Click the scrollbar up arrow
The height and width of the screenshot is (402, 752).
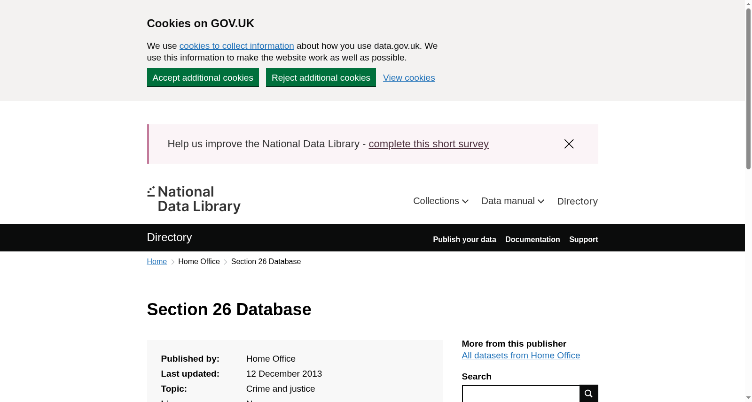click(x=748, y=4)
